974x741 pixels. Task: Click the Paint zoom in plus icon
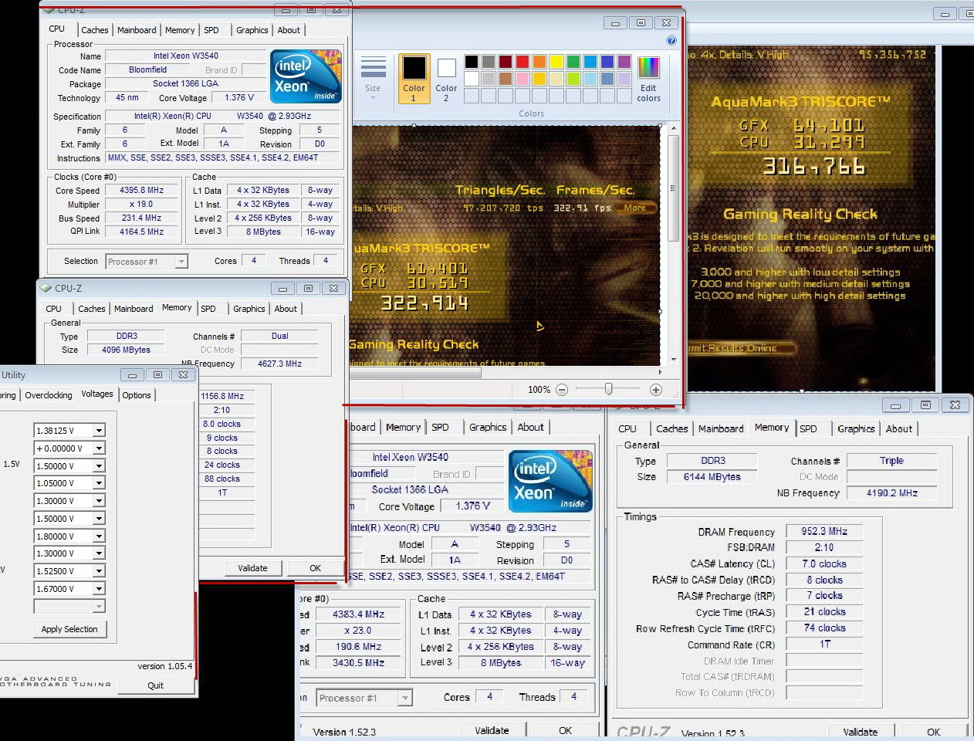click(656, 390)
